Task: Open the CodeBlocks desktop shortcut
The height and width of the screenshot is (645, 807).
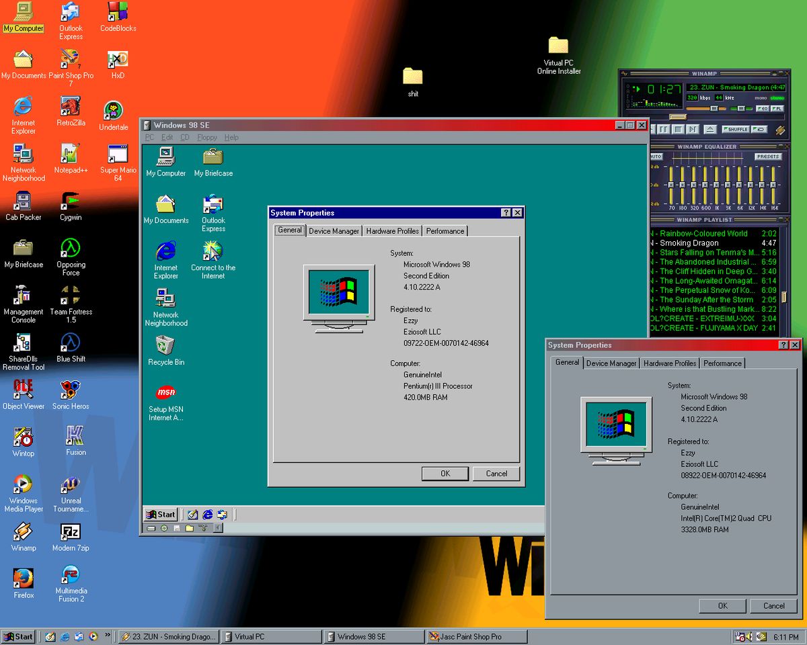Action: [x=118, y=12]
